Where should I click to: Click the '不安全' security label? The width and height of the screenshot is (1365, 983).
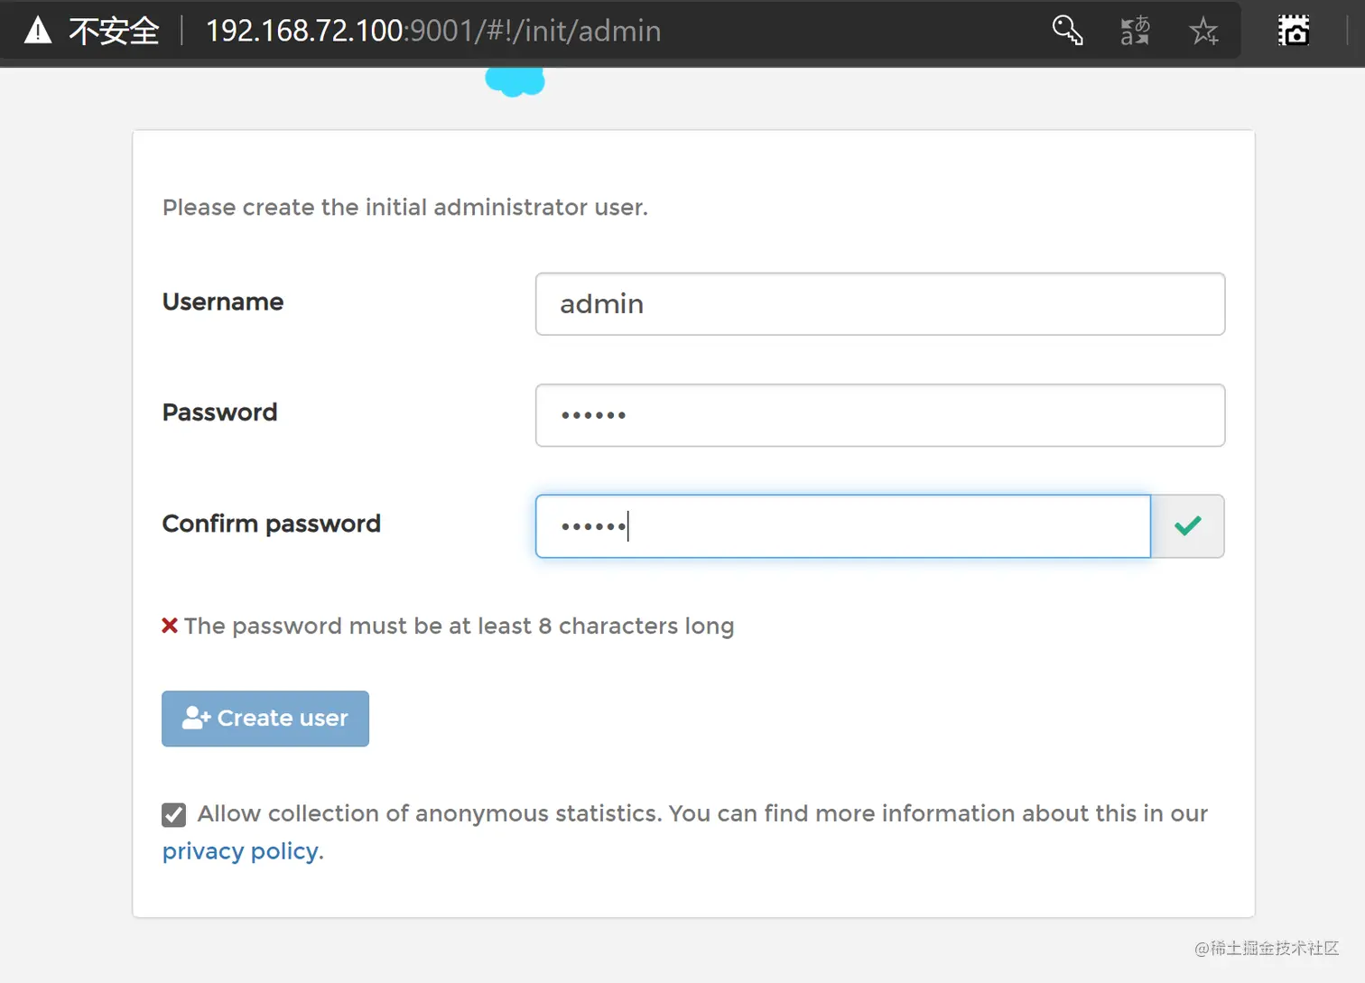(114, 32)
